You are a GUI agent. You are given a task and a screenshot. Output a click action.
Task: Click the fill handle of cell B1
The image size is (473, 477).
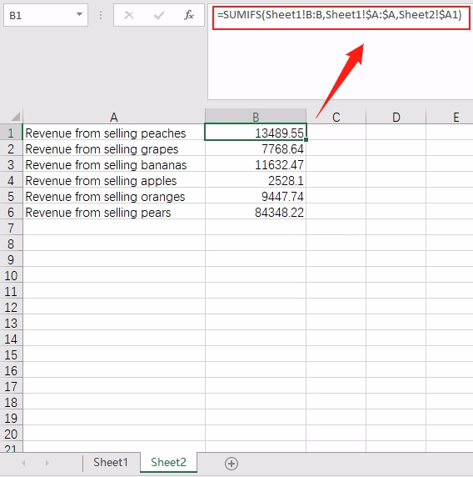point(306,139)
